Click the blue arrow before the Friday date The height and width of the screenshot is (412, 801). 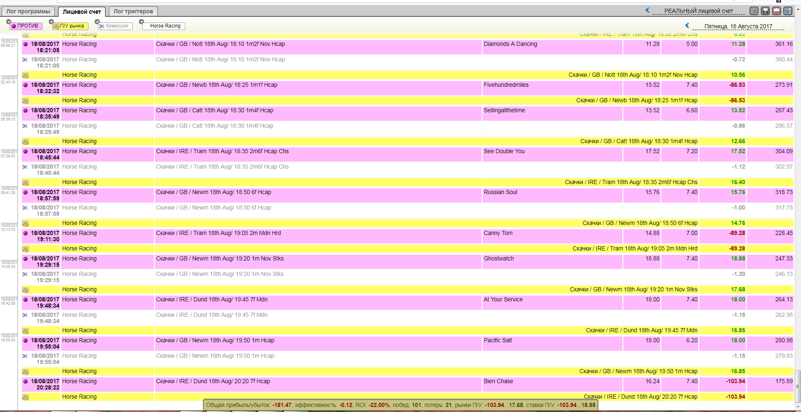click(687, 25)
